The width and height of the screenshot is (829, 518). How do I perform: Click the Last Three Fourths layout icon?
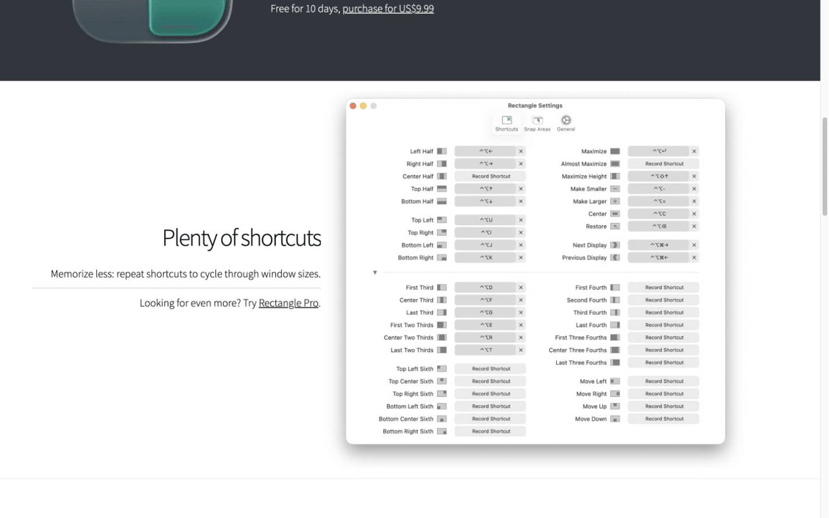[615, 363]
